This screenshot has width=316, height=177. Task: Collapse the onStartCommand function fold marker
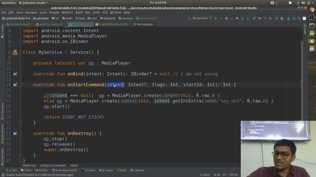[x=21, y=85]
